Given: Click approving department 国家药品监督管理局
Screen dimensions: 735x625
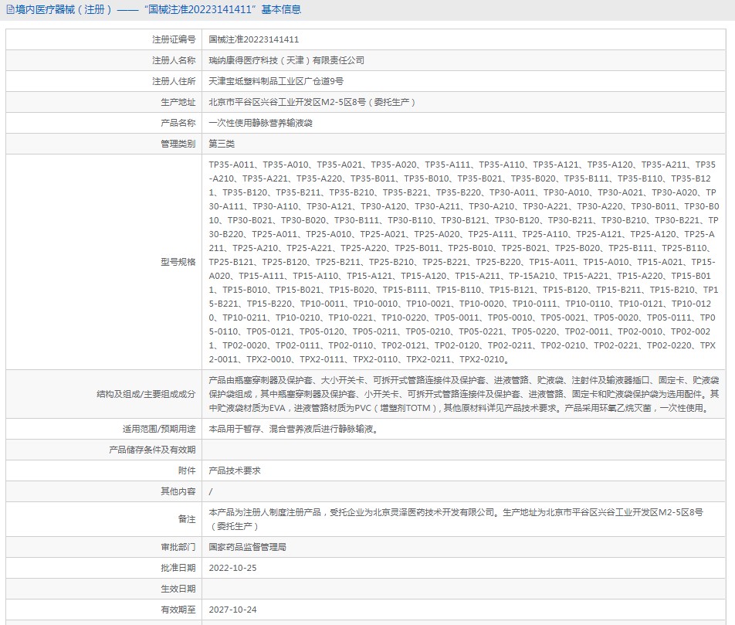Looking at the screenshot, I should point(248,547).
